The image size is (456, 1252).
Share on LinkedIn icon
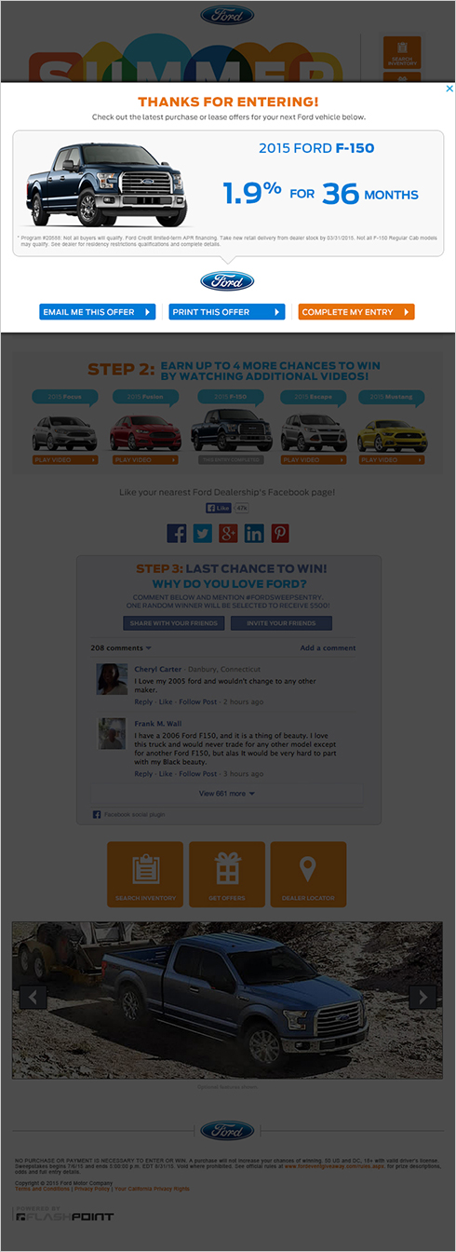coord(254,533)
